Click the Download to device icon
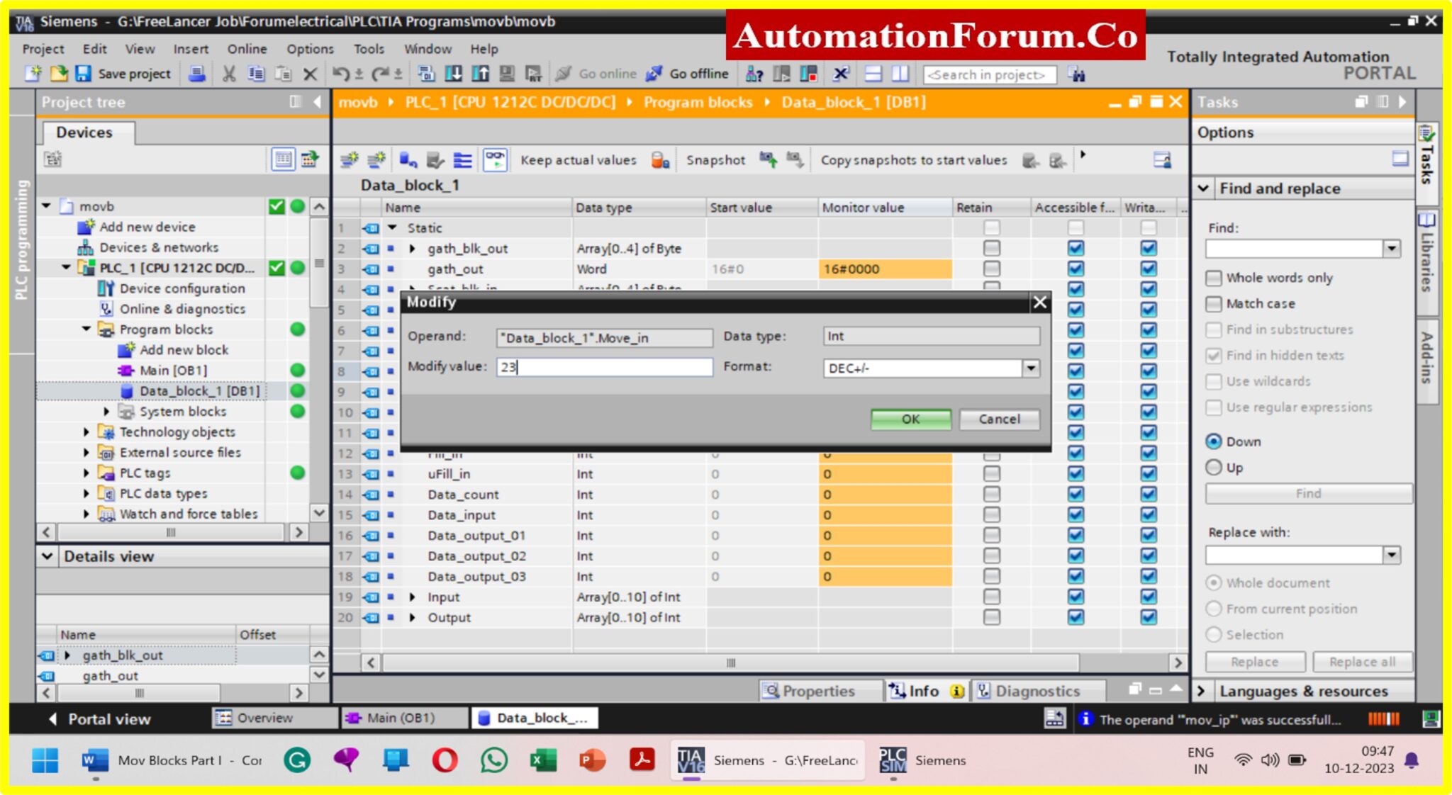 454,73
